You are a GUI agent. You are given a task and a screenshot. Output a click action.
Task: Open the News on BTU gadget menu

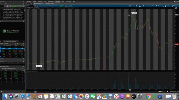23,4
